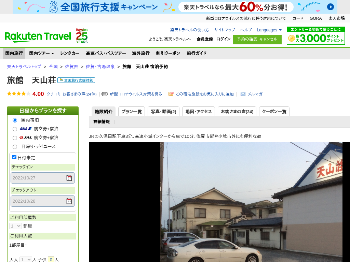
Task: Click the 天山荘 hotel photo
Action: click(x=219, y=202)
